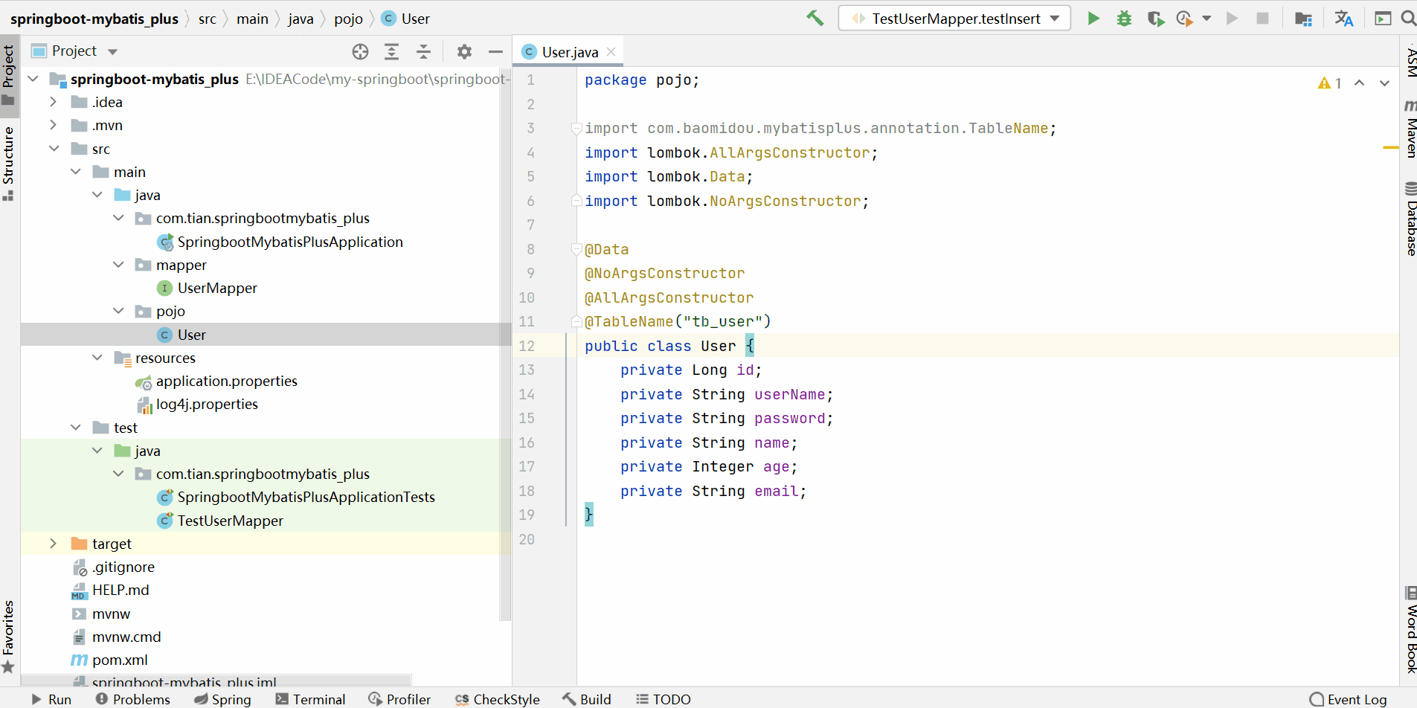Open the ASM side panel

pos(1410,61)
